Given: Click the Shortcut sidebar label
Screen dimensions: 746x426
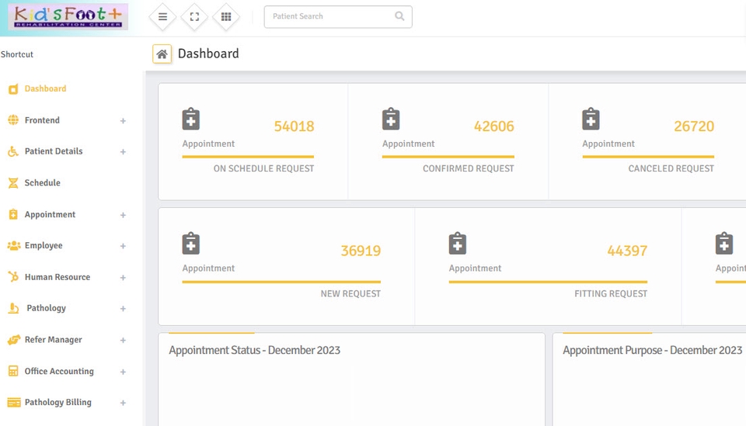Looking at the screenshot, I should (17, 54).
